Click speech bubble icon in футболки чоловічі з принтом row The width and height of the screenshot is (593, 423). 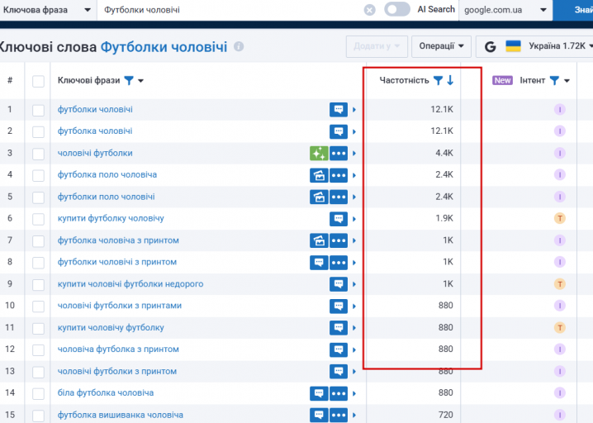point(319,262)
